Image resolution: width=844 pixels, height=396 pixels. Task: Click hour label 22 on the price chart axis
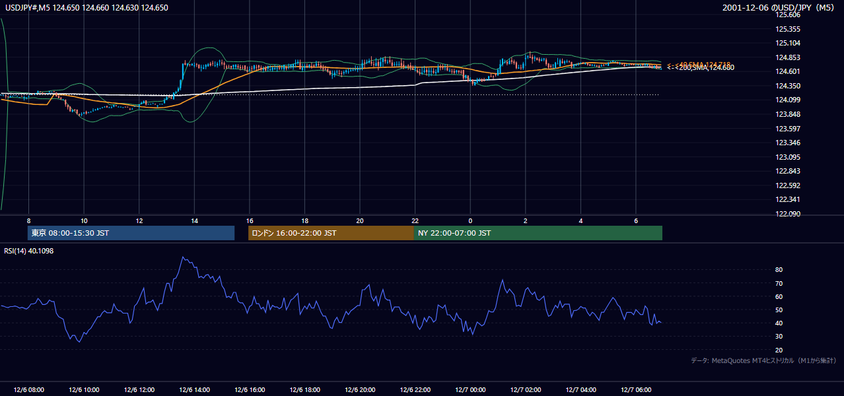(x=415, y=220)
